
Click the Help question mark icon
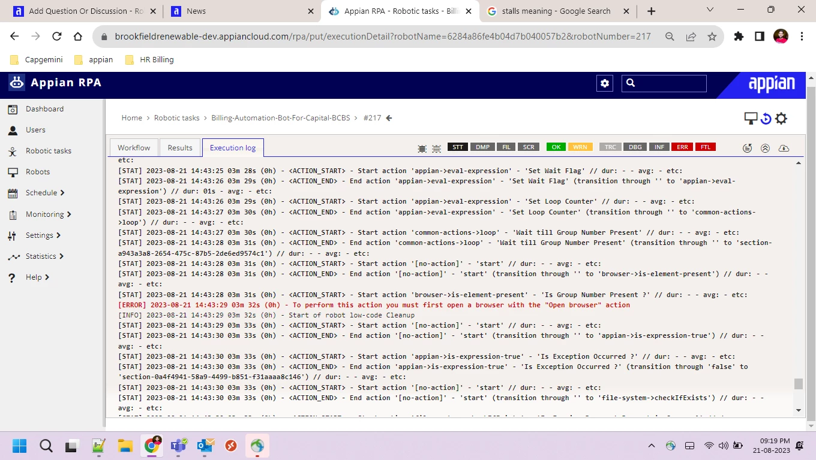[x=12, y=278]
